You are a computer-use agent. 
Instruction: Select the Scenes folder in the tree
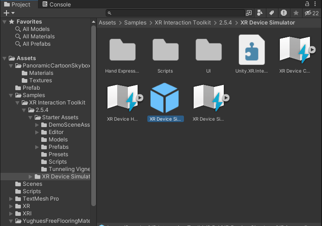[29, 184]
